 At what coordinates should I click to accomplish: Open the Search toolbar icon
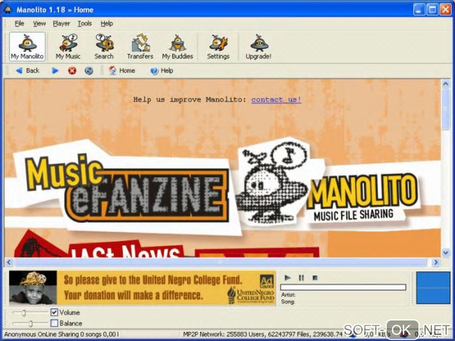104,46
